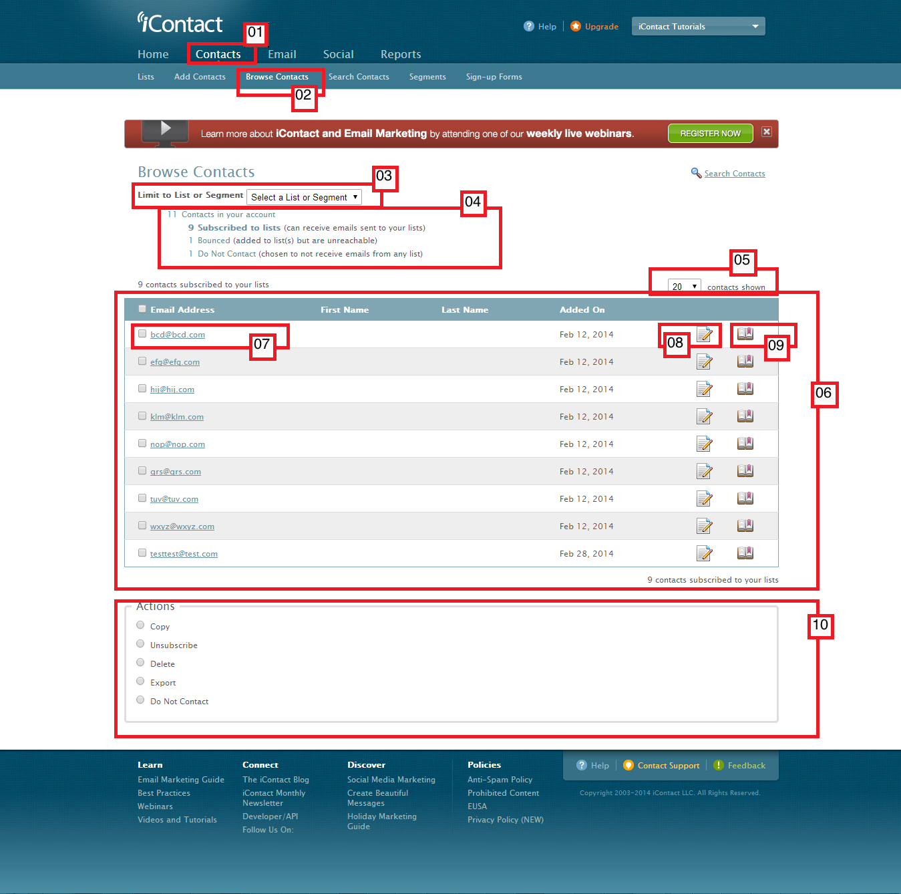This screenshot has height=894, width=901.
Task: Open the Email Marketing Guide footer link
Action: [x=181, y=780]
